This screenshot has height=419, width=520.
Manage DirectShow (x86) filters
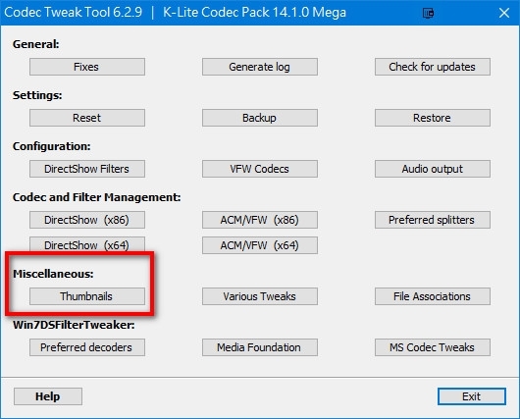tap(87, 220)
